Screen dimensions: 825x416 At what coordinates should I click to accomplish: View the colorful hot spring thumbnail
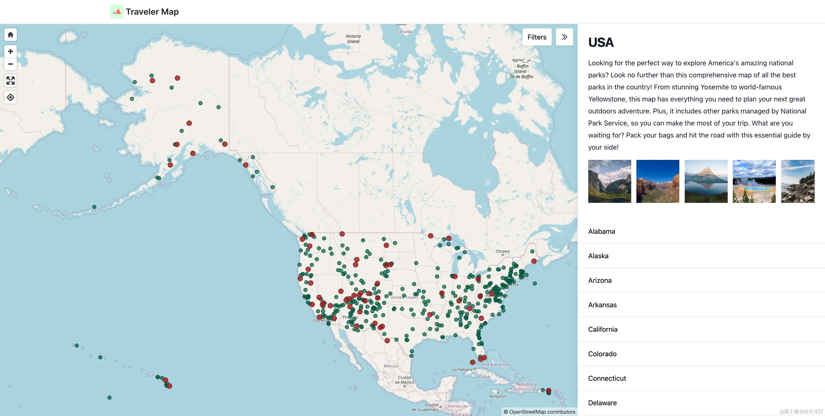tap(754, 181)
